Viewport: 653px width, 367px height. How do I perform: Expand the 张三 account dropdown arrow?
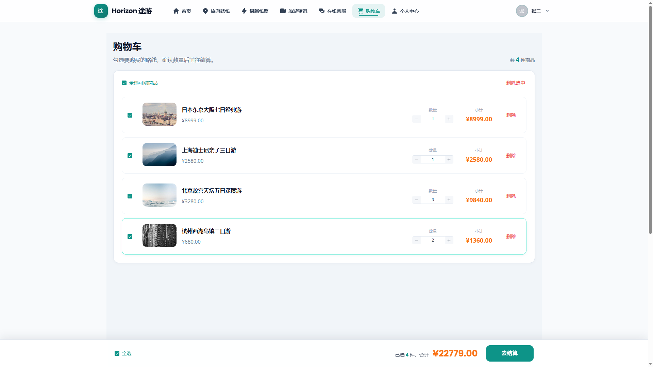coord(547,11)
